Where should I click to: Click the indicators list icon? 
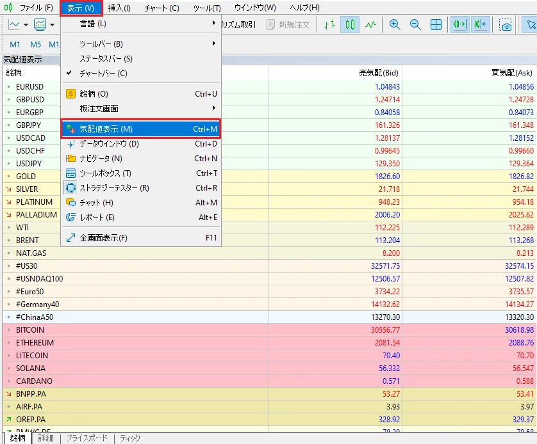coord(40,24)
